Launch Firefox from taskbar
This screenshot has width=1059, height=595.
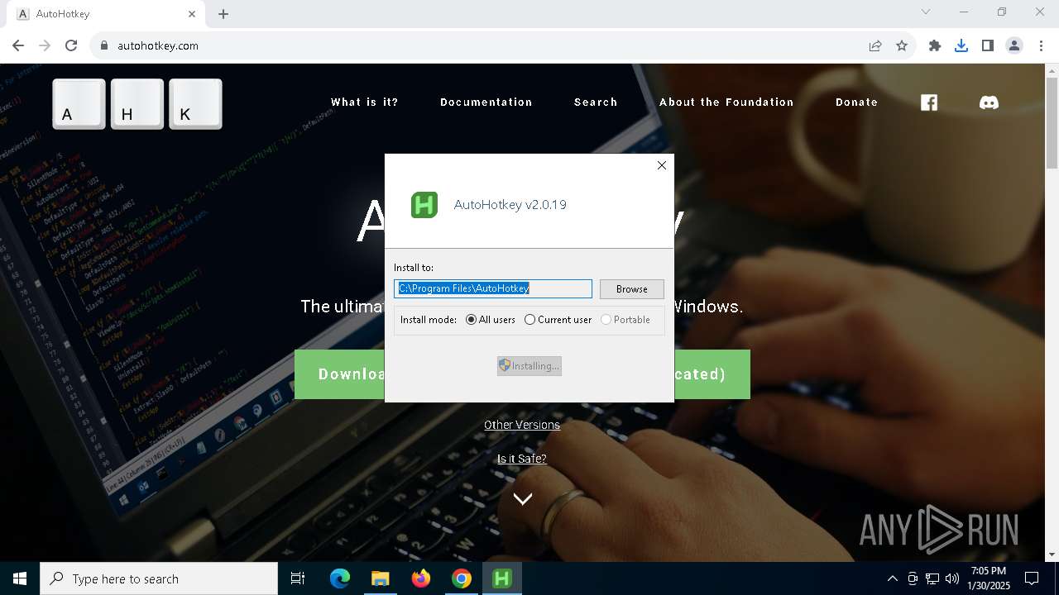pyautogui.click(x=421, y=578)
